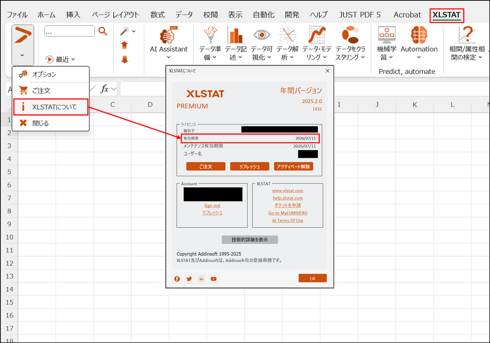Switch to the 数式 ribbon tab
This screenshot has width=490, height=343.
point(157,15)
